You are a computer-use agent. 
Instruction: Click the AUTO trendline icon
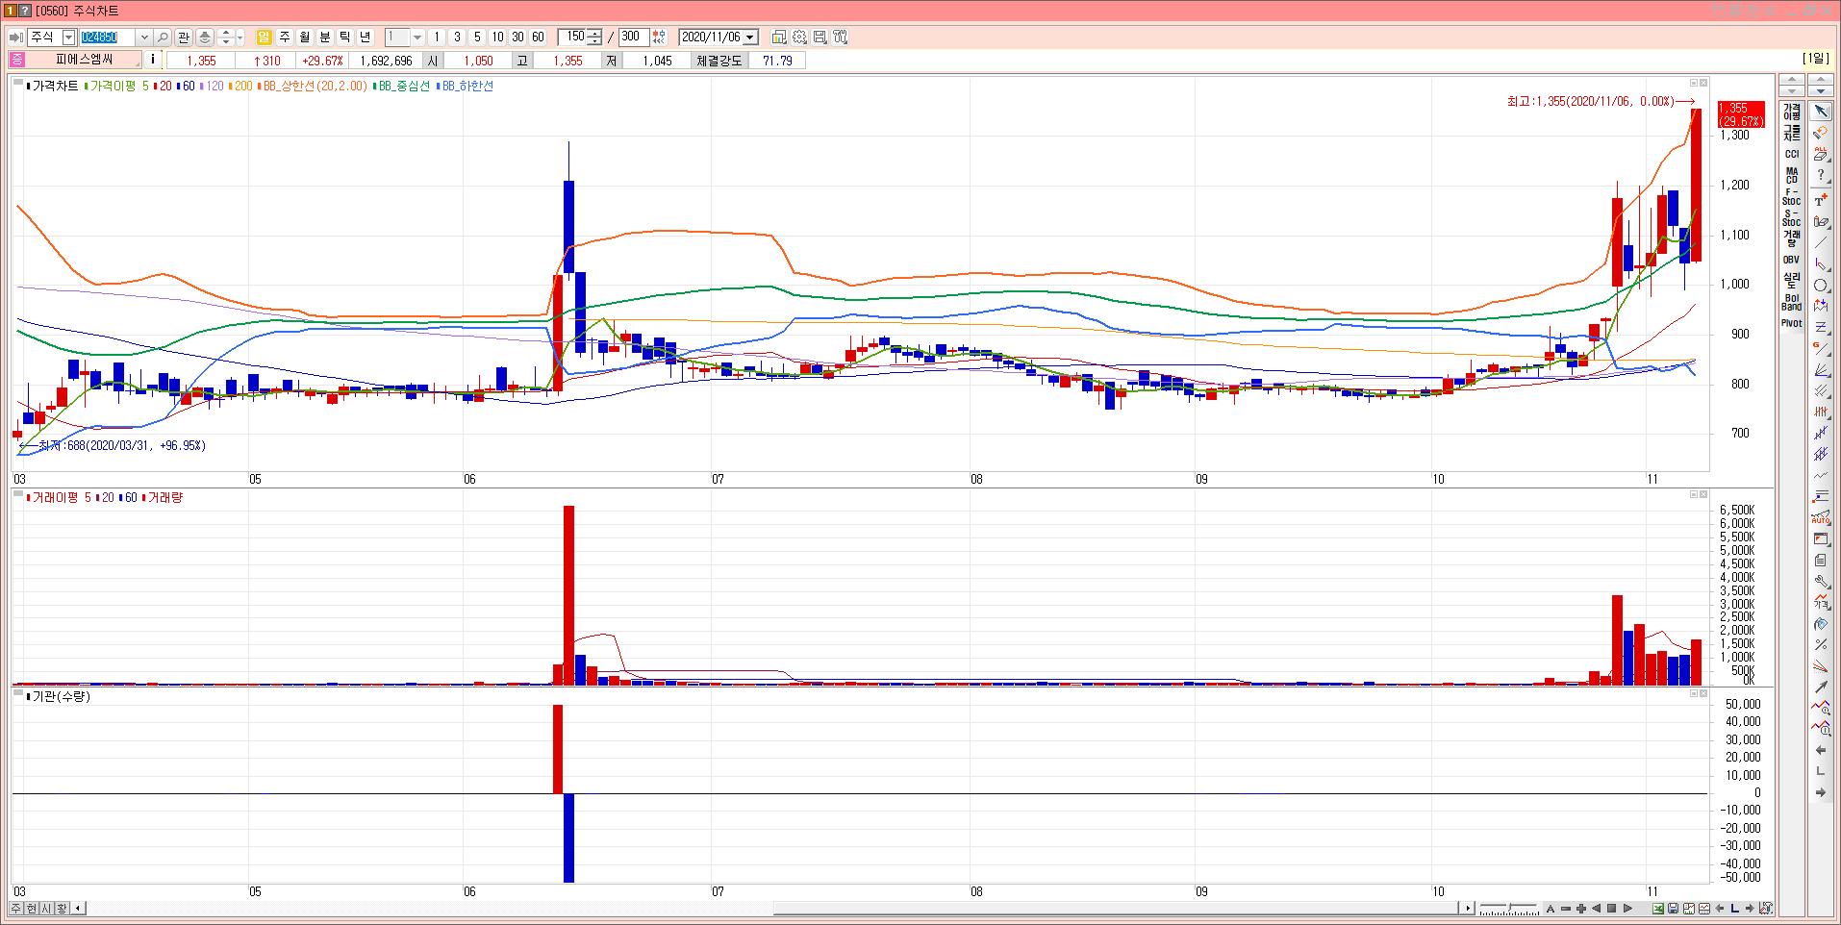click(x=1821, y=517)
